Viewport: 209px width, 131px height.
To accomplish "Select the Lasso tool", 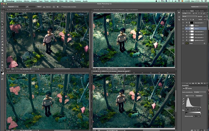I will point(2,19).
